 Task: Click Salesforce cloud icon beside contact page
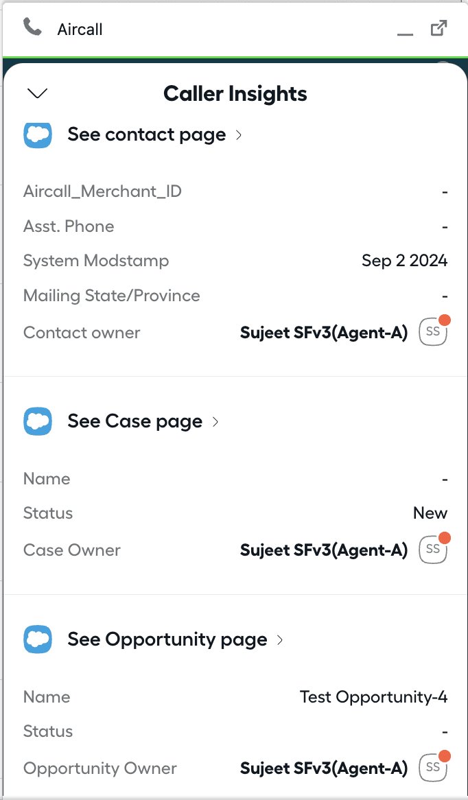click(x=38, y=134)
